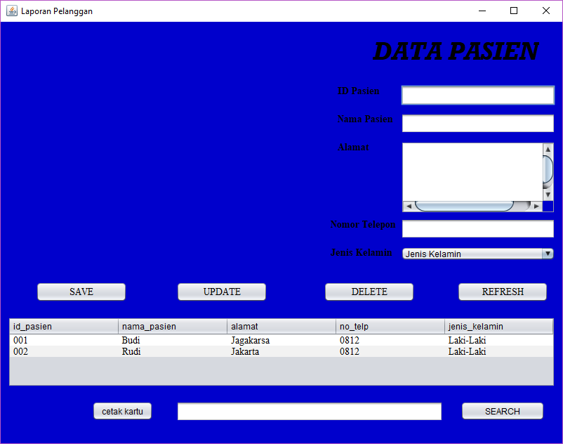This screenshot has height=444, width=563.
Task: Click the Nama Pasien input box
Action: pyautogui.click(x=477, y=122)
